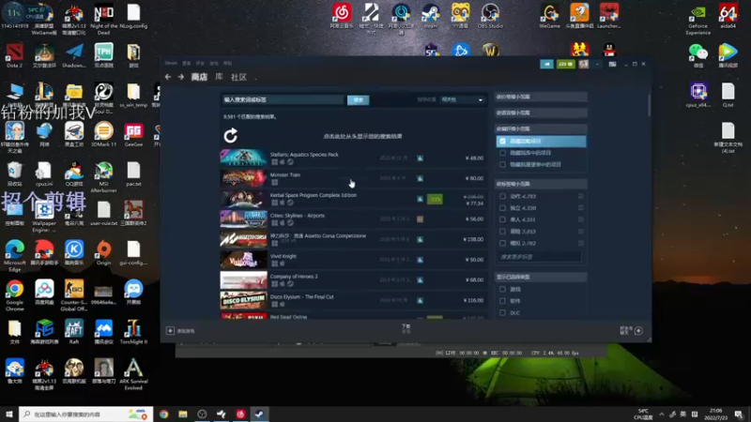This screenshot has height=422, width=751.
Task: Open Kerbal Space Program Complete Edition result
Action: tap(353, 199)
